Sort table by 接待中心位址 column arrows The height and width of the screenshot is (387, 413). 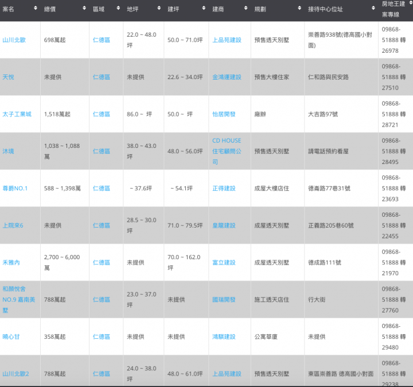[x=373, y=8]
